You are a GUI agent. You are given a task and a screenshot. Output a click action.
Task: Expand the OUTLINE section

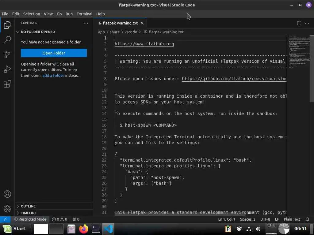tap(54, 206)
